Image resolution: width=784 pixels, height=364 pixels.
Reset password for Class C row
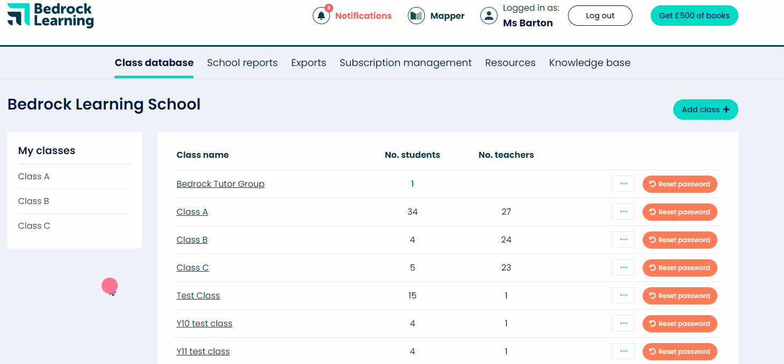click(x=680, y=268)
